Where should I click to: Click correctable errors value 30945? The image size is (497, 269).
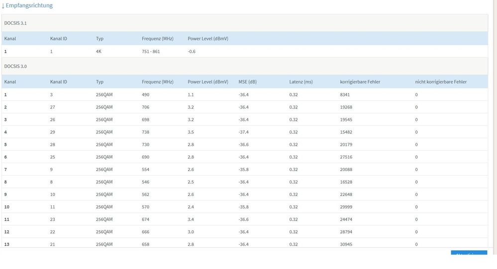346,244
